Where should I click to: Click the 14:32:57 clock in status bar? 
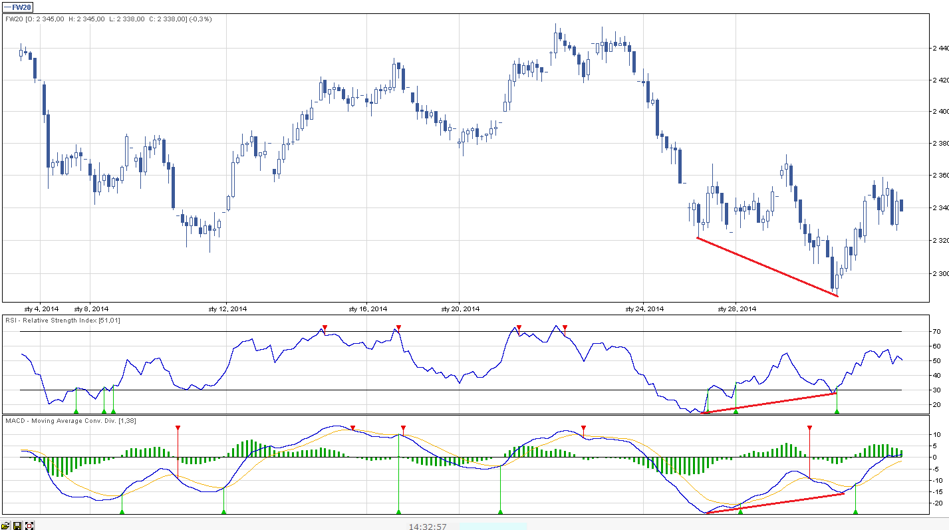click(427, 526)
